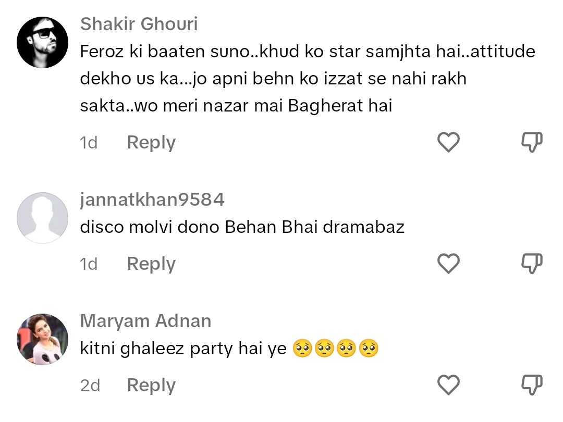The image size is (563, 422).
Task: Reply to jannatkhan9584's comment
Action: pos(151,264)
